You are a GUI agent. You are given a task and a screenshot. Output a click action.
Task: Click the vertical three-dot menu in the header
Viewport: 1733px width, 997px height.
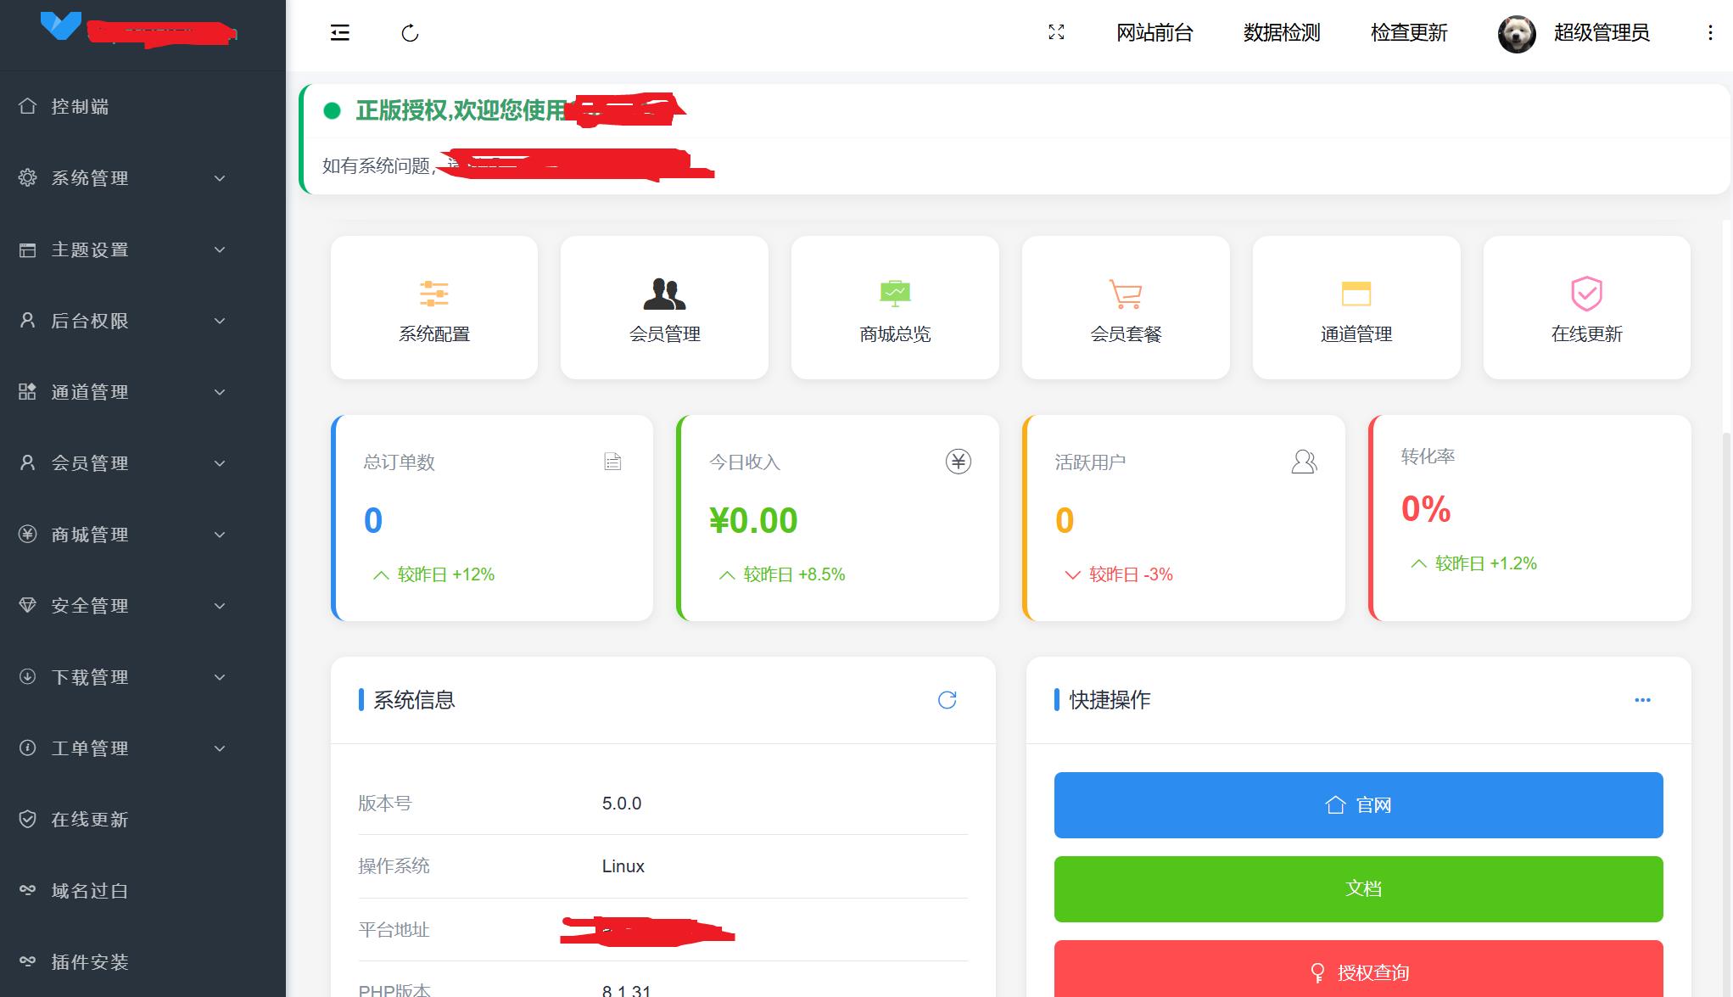(1710, 33)
